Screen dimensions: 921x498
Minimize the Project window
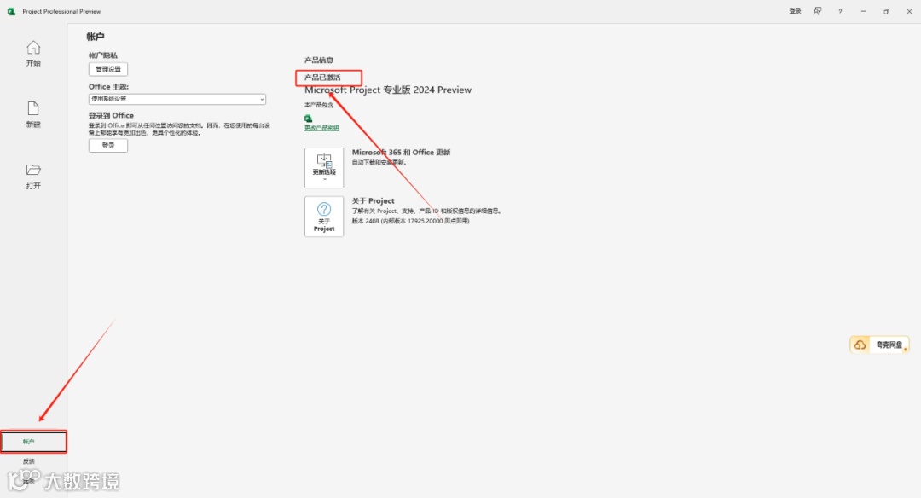[863, 11]
